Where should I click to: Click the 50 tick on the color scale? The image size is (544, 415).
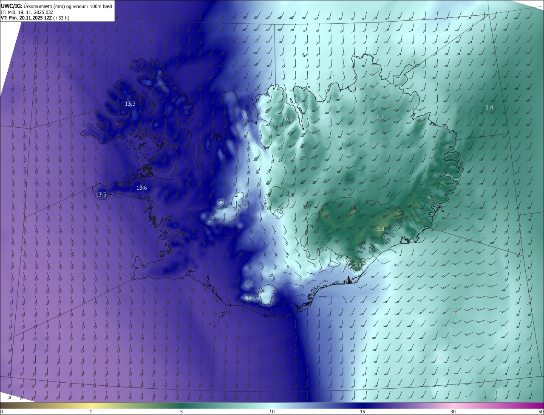pos(540,412)
